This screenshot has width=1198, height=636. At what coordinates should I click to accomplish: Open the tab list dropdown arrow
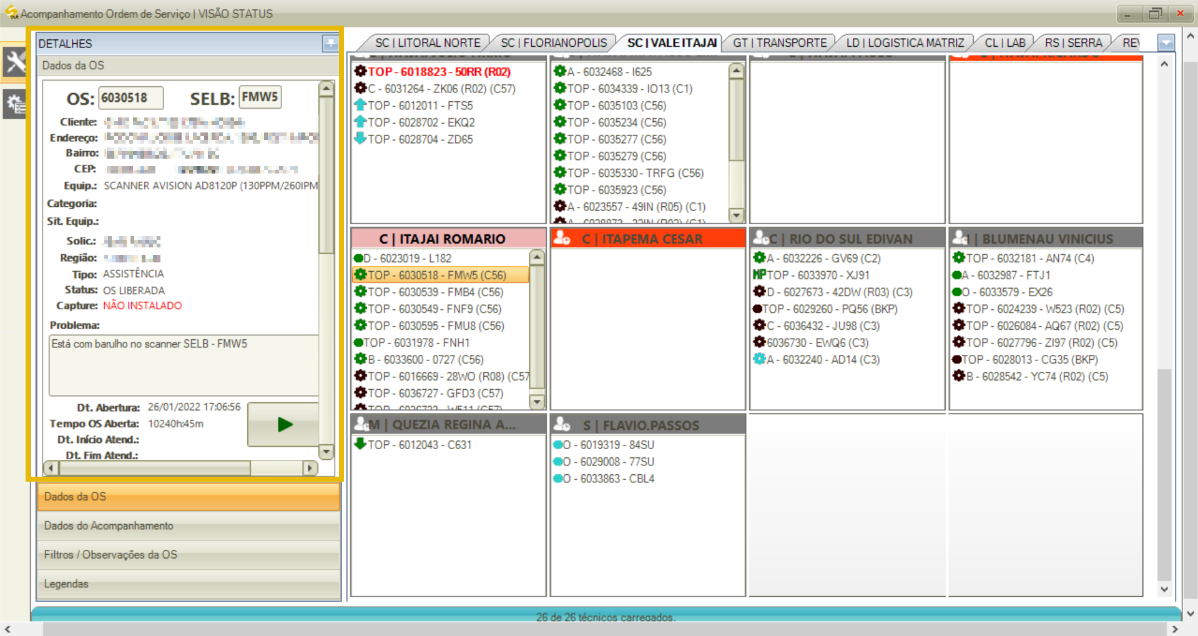pyautogui.click(x=1166, y=42)
